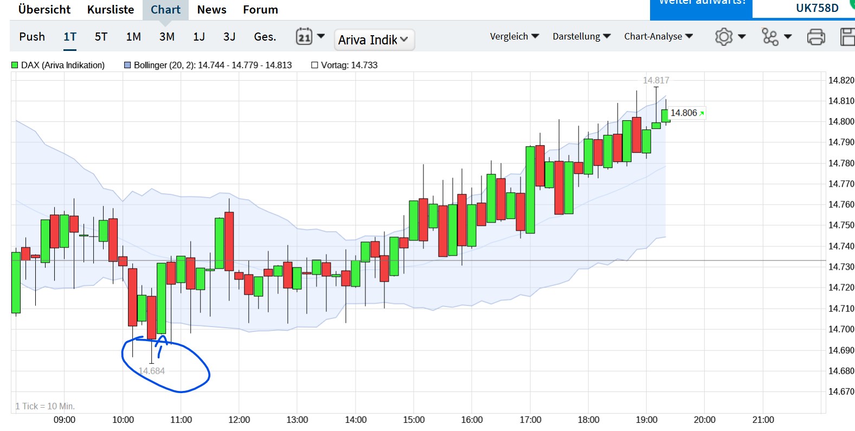Click the UK758D product link
Image resolution: width=855 pixels, height=431 pixels.
[x=817, y=8]
